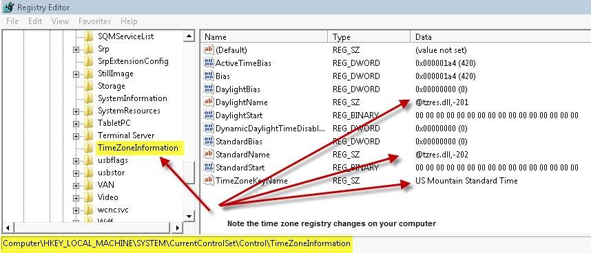Viewport: 591px width, 253px height.
Task: Click the status bar registry path
Action: pos(177,243)
